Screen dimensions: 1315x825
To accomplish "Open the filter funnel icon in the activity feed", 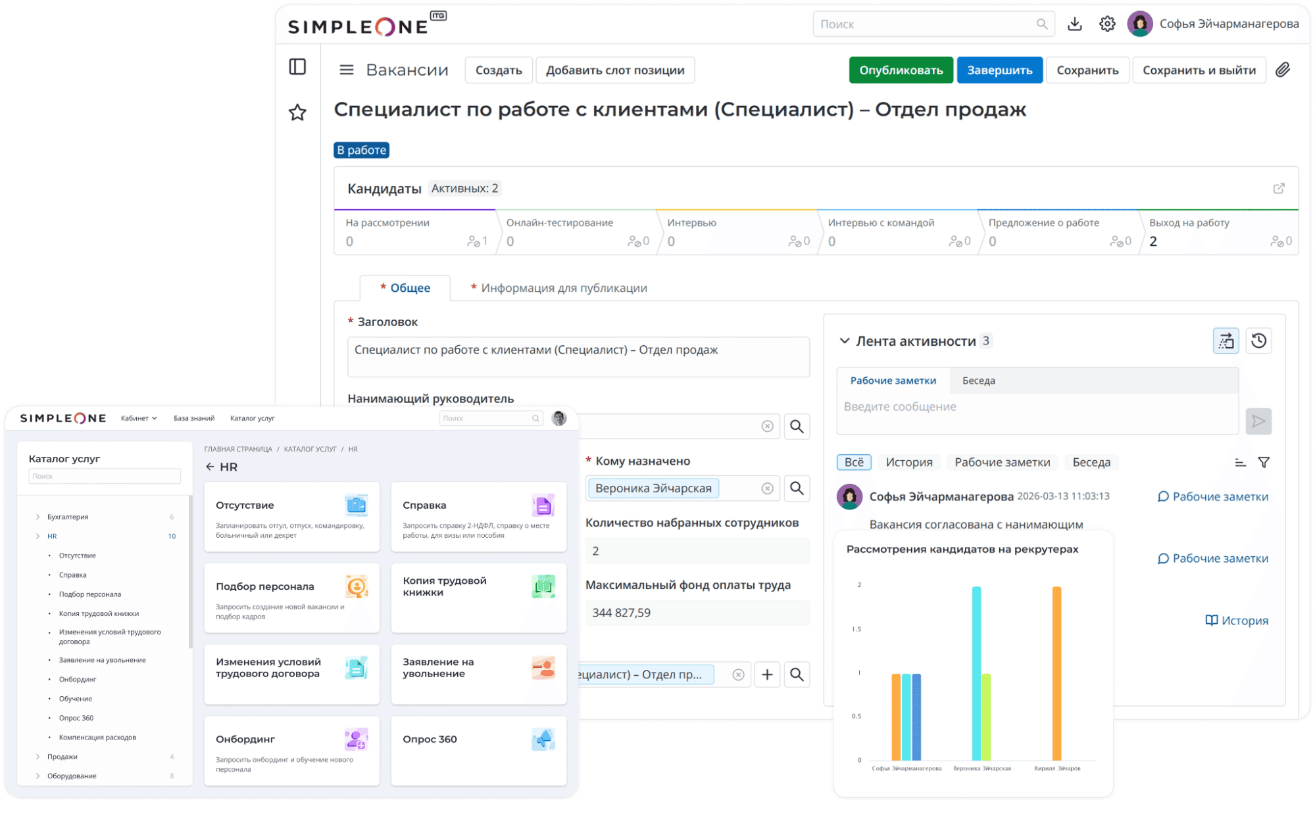I will [1265, 462].
